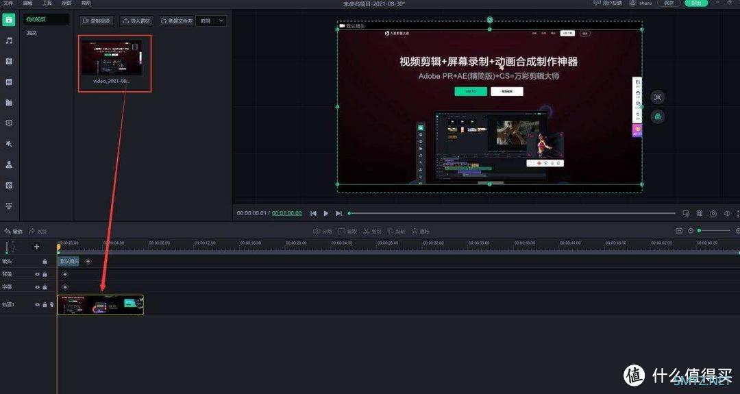Click the delete trash tool in timeline toolbar
The height and width of the screenshot is (394, 740).
[421, 231]
